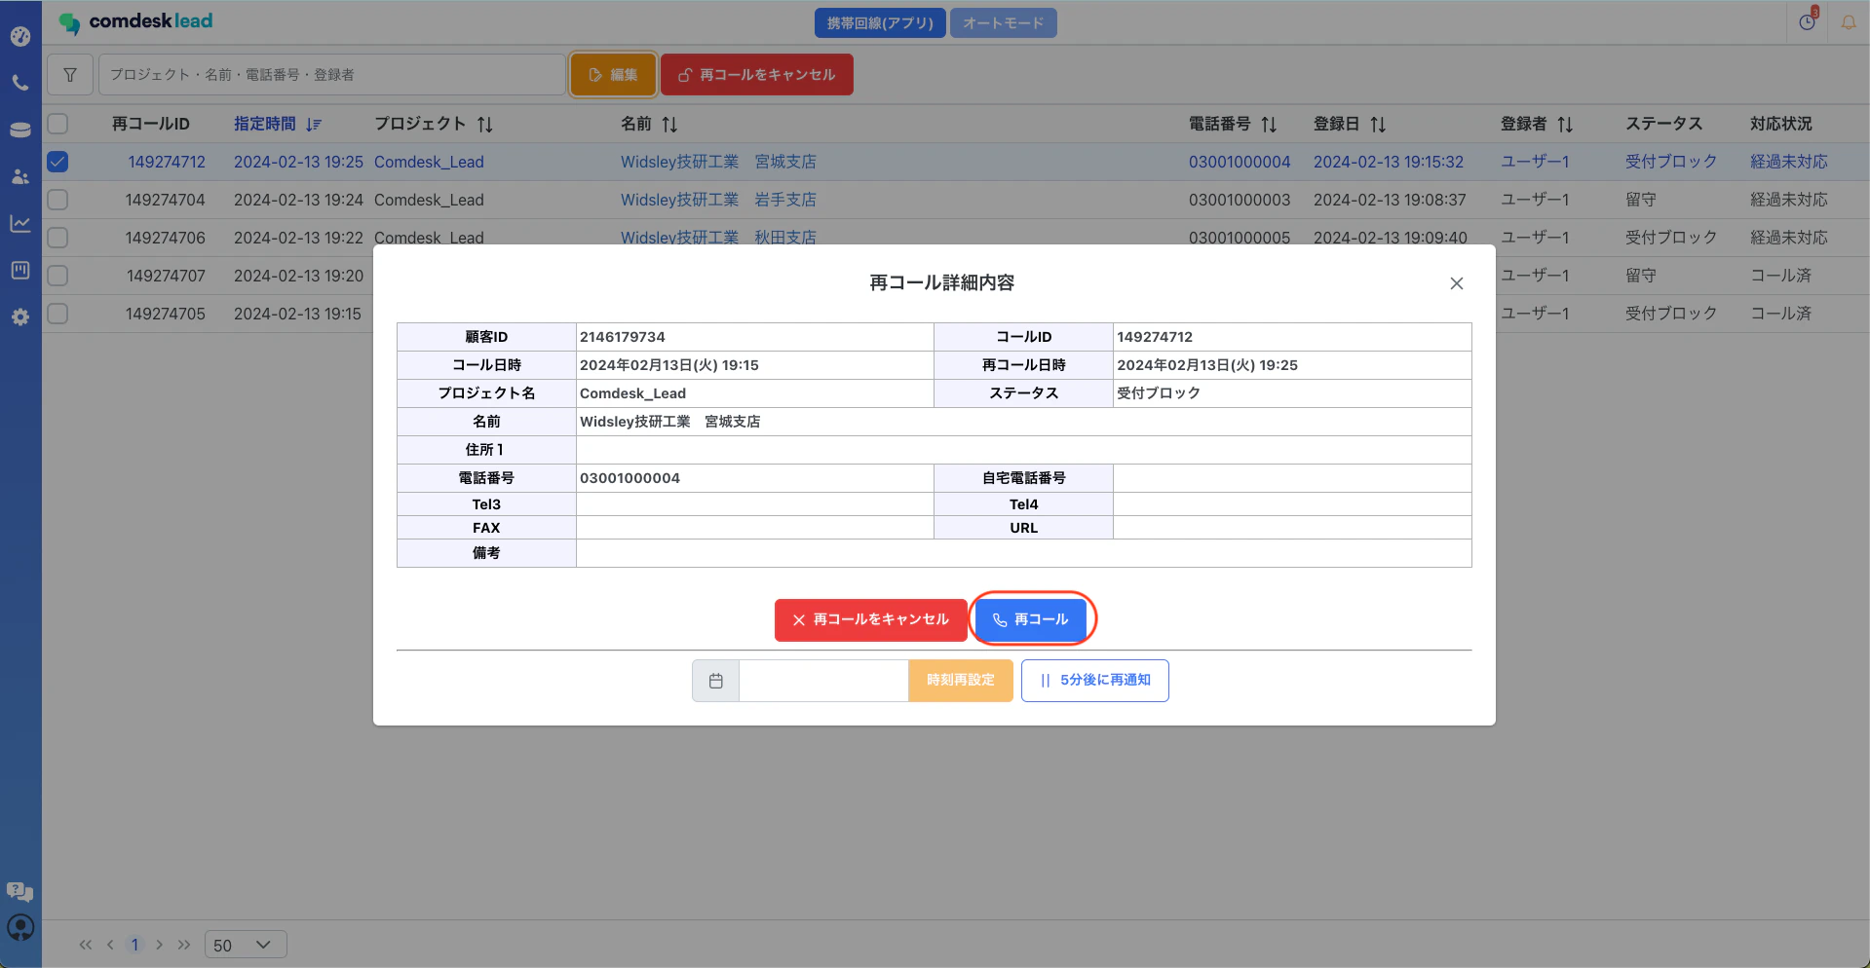Viewport: 1870px width, 968px height.
Task: Click 留守 status in row 149274704
Action: (1641, 200)
